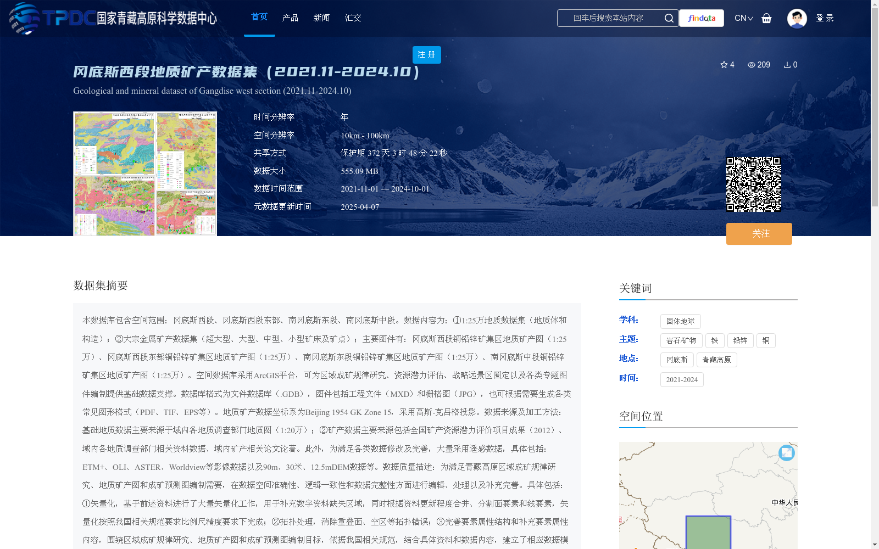
Task: Click the 共享方式 label
Action: (270, 153)
